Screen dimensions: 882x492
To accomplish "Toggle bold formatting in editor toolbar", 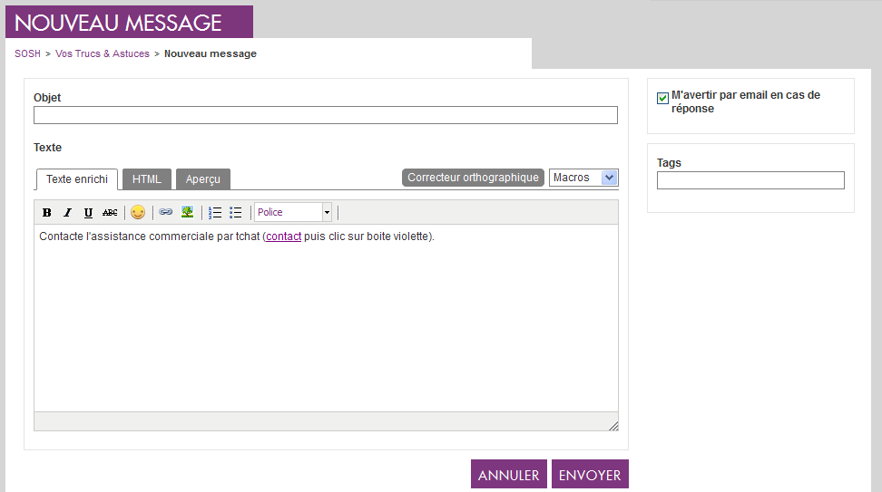I will (x=47, y=213).
